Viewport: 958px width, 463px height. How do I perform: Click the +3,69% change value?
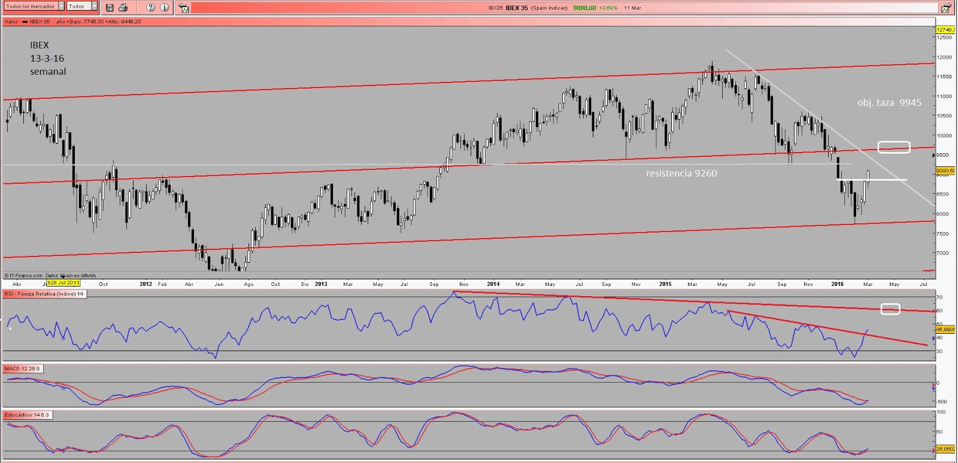[608, 8]
